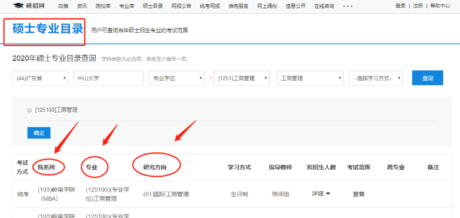Click 2020年硕士专业目录查询 heading
Image resolution: width=460 pixels, height=218 pixels.
click(54, 59)
